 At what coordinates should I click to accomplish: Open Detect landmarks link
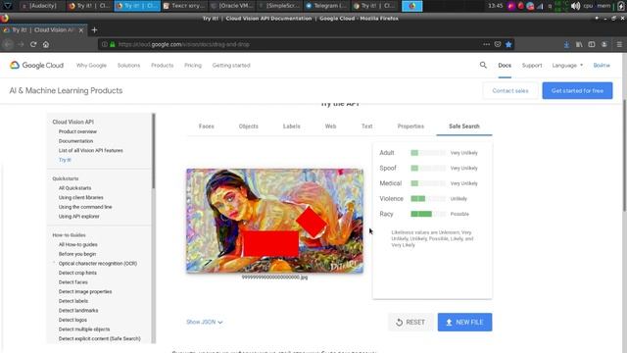pyautogui.click(x=78, y=311)
